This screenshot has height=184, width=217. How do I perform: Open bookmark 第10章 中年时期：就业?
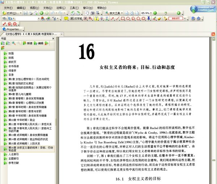click(x=22, y=120)
